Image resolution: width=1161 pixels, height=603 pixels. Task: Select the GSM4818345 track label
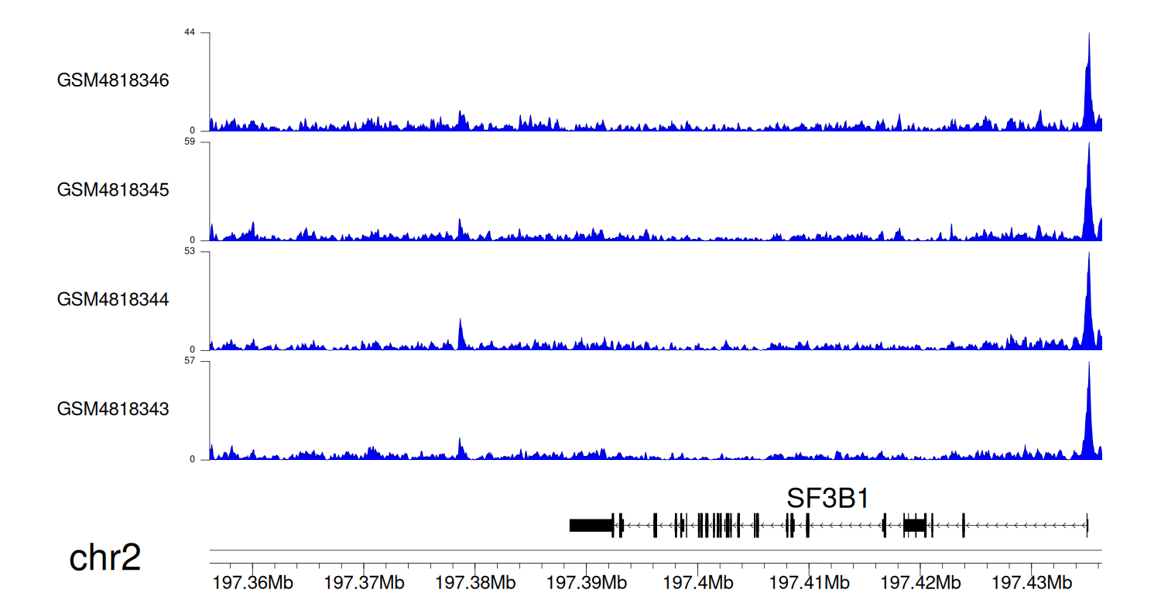(113, 189)
